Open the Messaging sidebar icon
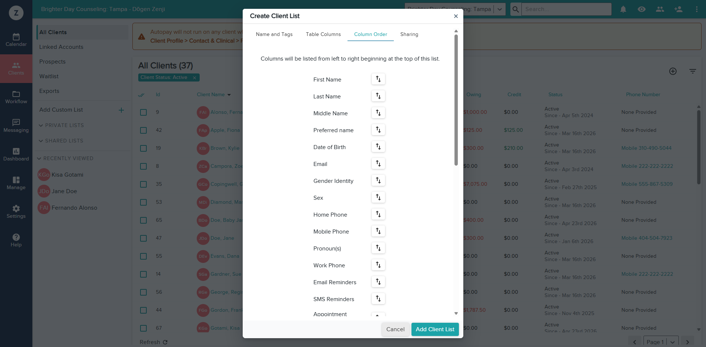The width and height of the screenshot is (706, 347). pos(16,126)
